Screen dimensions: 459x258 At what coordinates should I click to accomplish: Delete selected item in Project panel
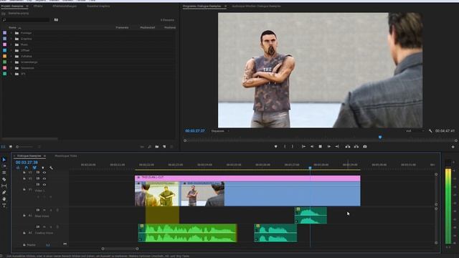click(172, 146)
